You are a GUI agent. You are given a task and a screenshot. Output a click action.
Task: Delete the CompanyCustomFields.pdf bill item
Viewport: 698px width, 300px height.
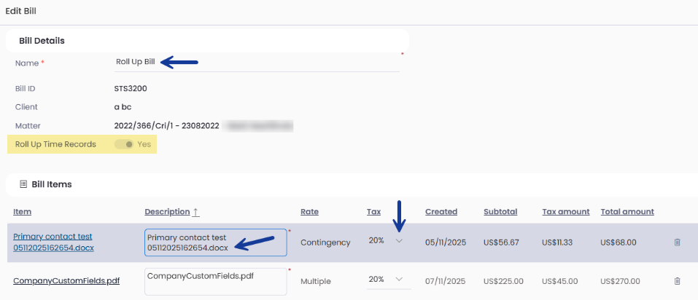(x=677, y=280)
